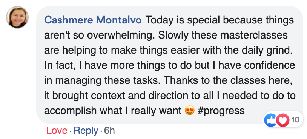Reply to Cashmere Montalvo's comment
The height and width of the screenshot is (139, 307).
point(86,131)
